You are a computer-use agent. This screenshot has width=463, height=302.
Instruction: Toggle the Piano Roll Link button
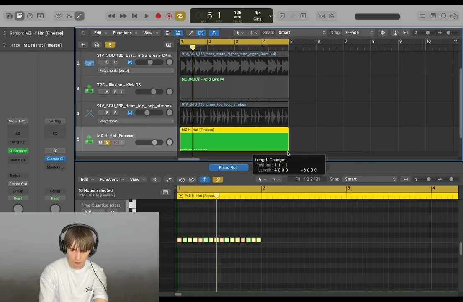(218, 180)
